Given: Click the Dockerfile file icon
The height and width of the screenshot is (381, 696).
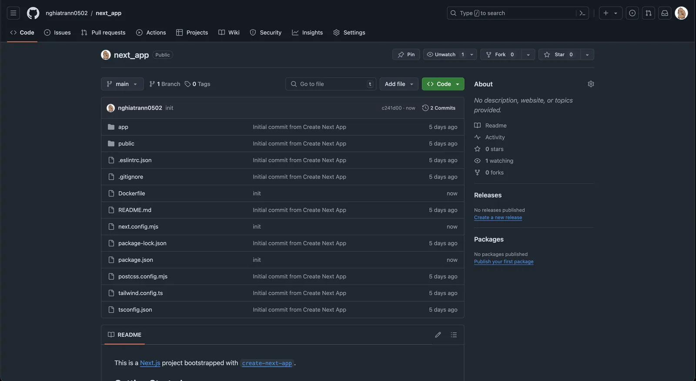Looking at the screenshot, I should [x=111, y=193].
